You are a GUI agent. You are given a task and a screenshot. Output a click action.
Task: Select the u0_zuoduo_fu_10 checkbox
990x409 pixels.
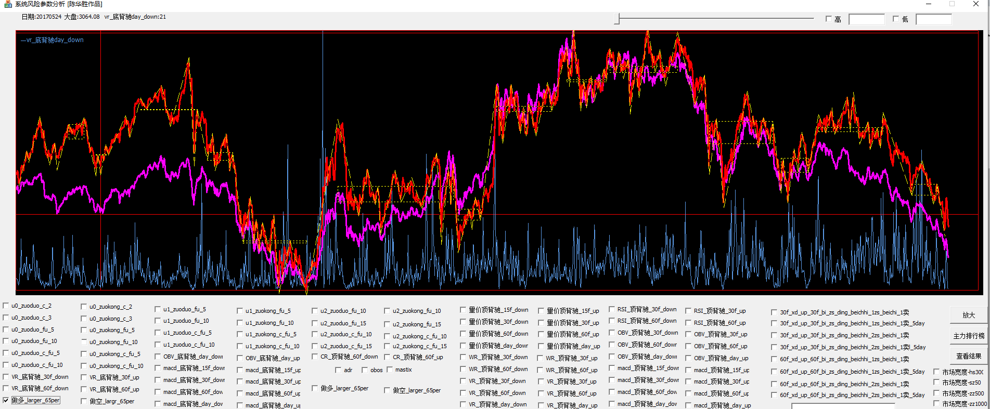click(6, 341)
